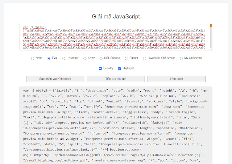Image resolution: width=232 pixels, height=164 pixels.
Task: Click the textarea scrollbar down arrow
Action: pos(211,49)
